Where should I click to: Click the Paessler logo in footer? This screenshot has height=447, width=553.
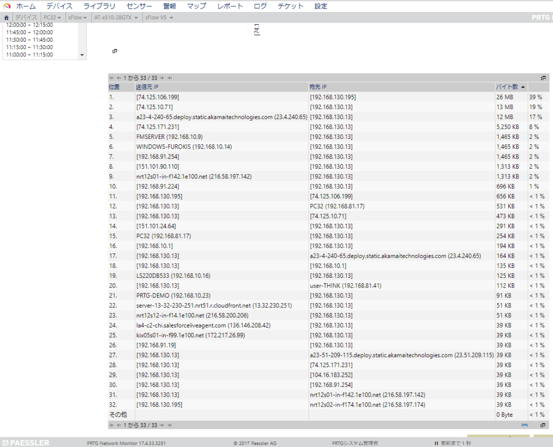(x=26, y=443)
